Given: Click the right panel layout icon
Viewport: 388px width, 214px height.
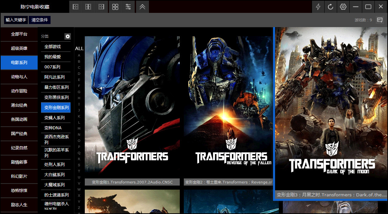Looking at the screenshot, I should pos(101,7).
